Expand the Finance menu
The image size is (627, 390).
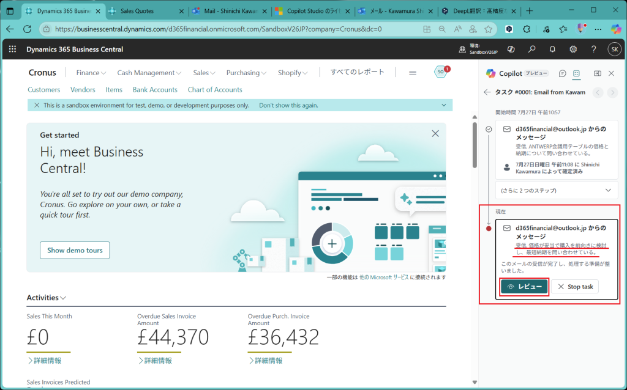pyautogui.click(x=91, y=73)
